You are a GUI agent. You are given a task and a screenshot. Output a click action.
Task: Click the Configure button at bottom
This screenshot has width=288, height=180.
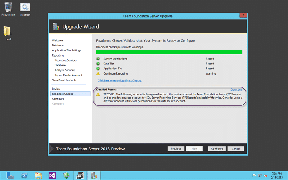217,149
